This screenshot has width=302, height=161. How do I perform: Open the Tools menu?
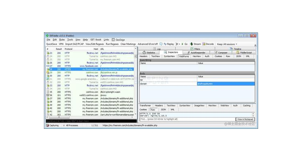70,40
